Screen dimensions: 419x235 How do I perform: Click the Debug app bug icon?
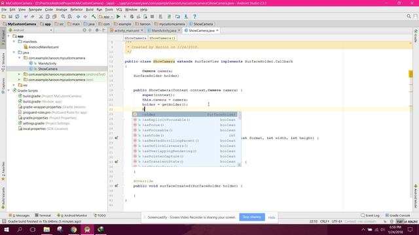click(132, 16)
